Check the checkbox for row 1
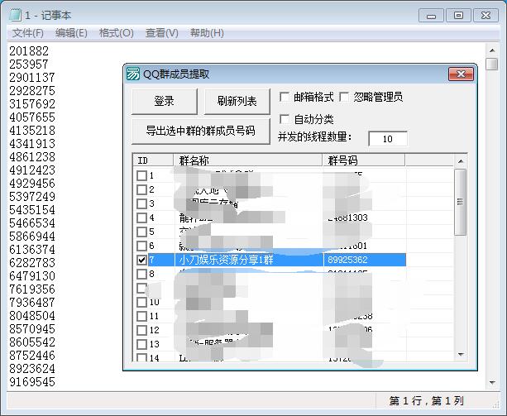The image size is (507, 416). point(141,175)
